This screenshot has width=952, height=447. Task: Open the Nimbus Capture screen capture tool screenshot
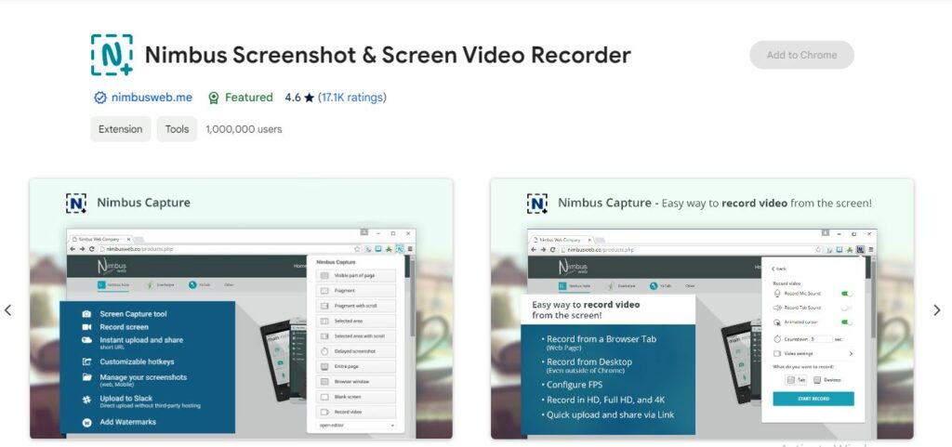coord(241,309)
